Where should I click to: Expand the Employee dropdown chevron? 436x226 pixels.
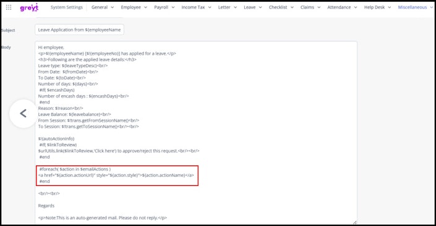[145, 7]
